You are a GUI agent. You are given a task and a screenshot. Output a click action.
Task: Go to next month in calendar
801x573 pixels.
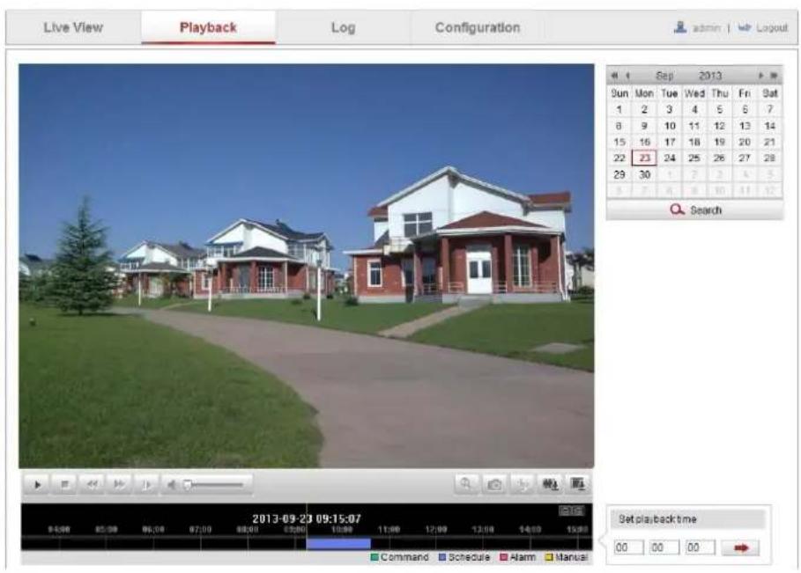[760, 76]
